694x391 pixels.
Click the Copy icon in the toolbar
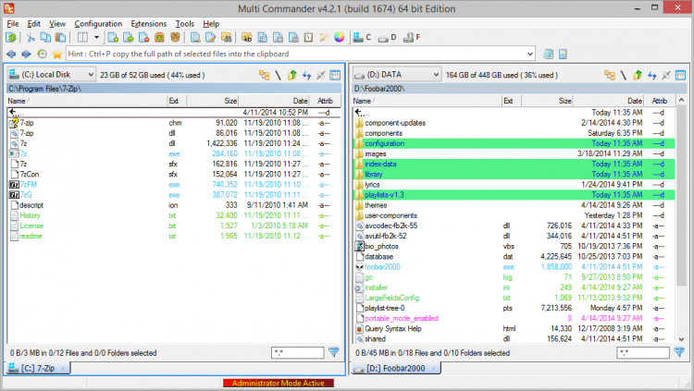pyautogui.click(x=45, y=38)
